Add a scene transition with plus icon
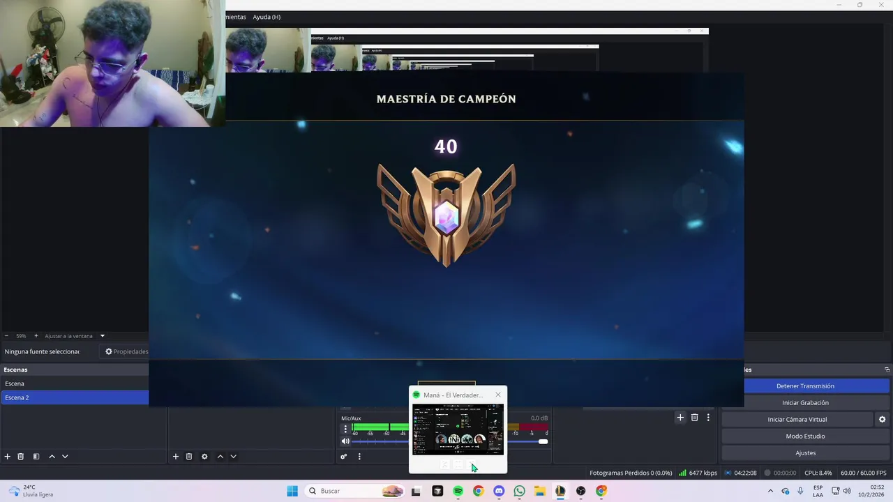893x502 pixels. click(x=680, y=418)
